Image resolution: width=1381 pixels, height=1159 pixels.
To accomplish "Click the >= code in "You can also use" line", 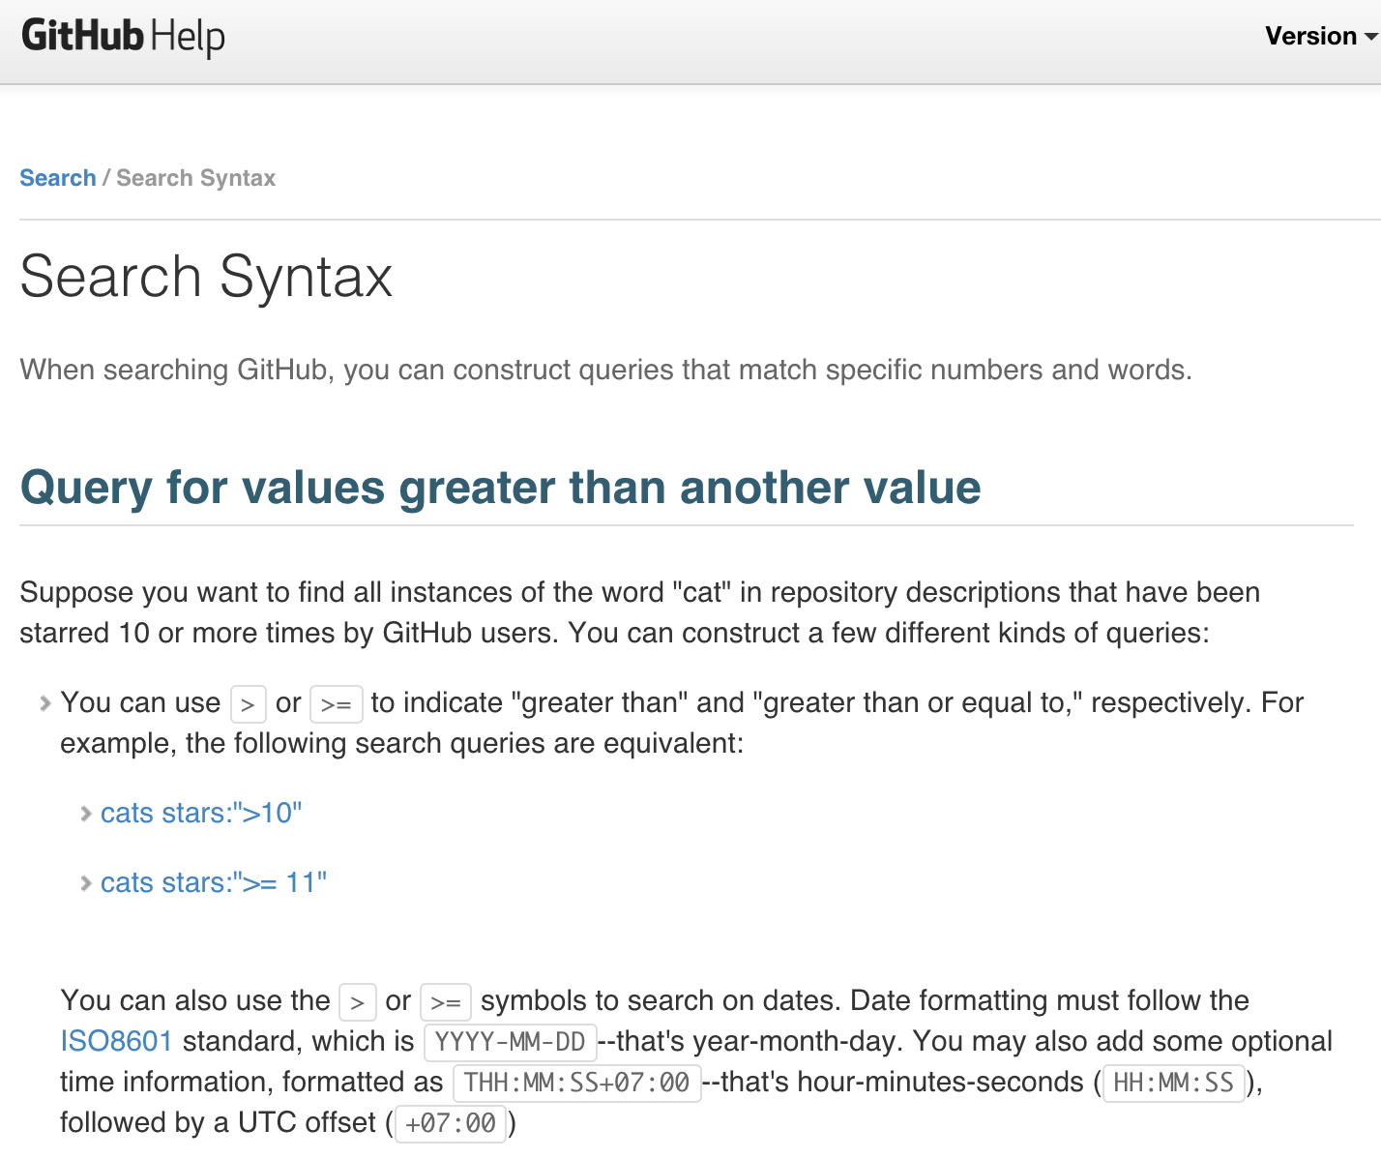I will pyautogui.click(x=446, y=1001).
